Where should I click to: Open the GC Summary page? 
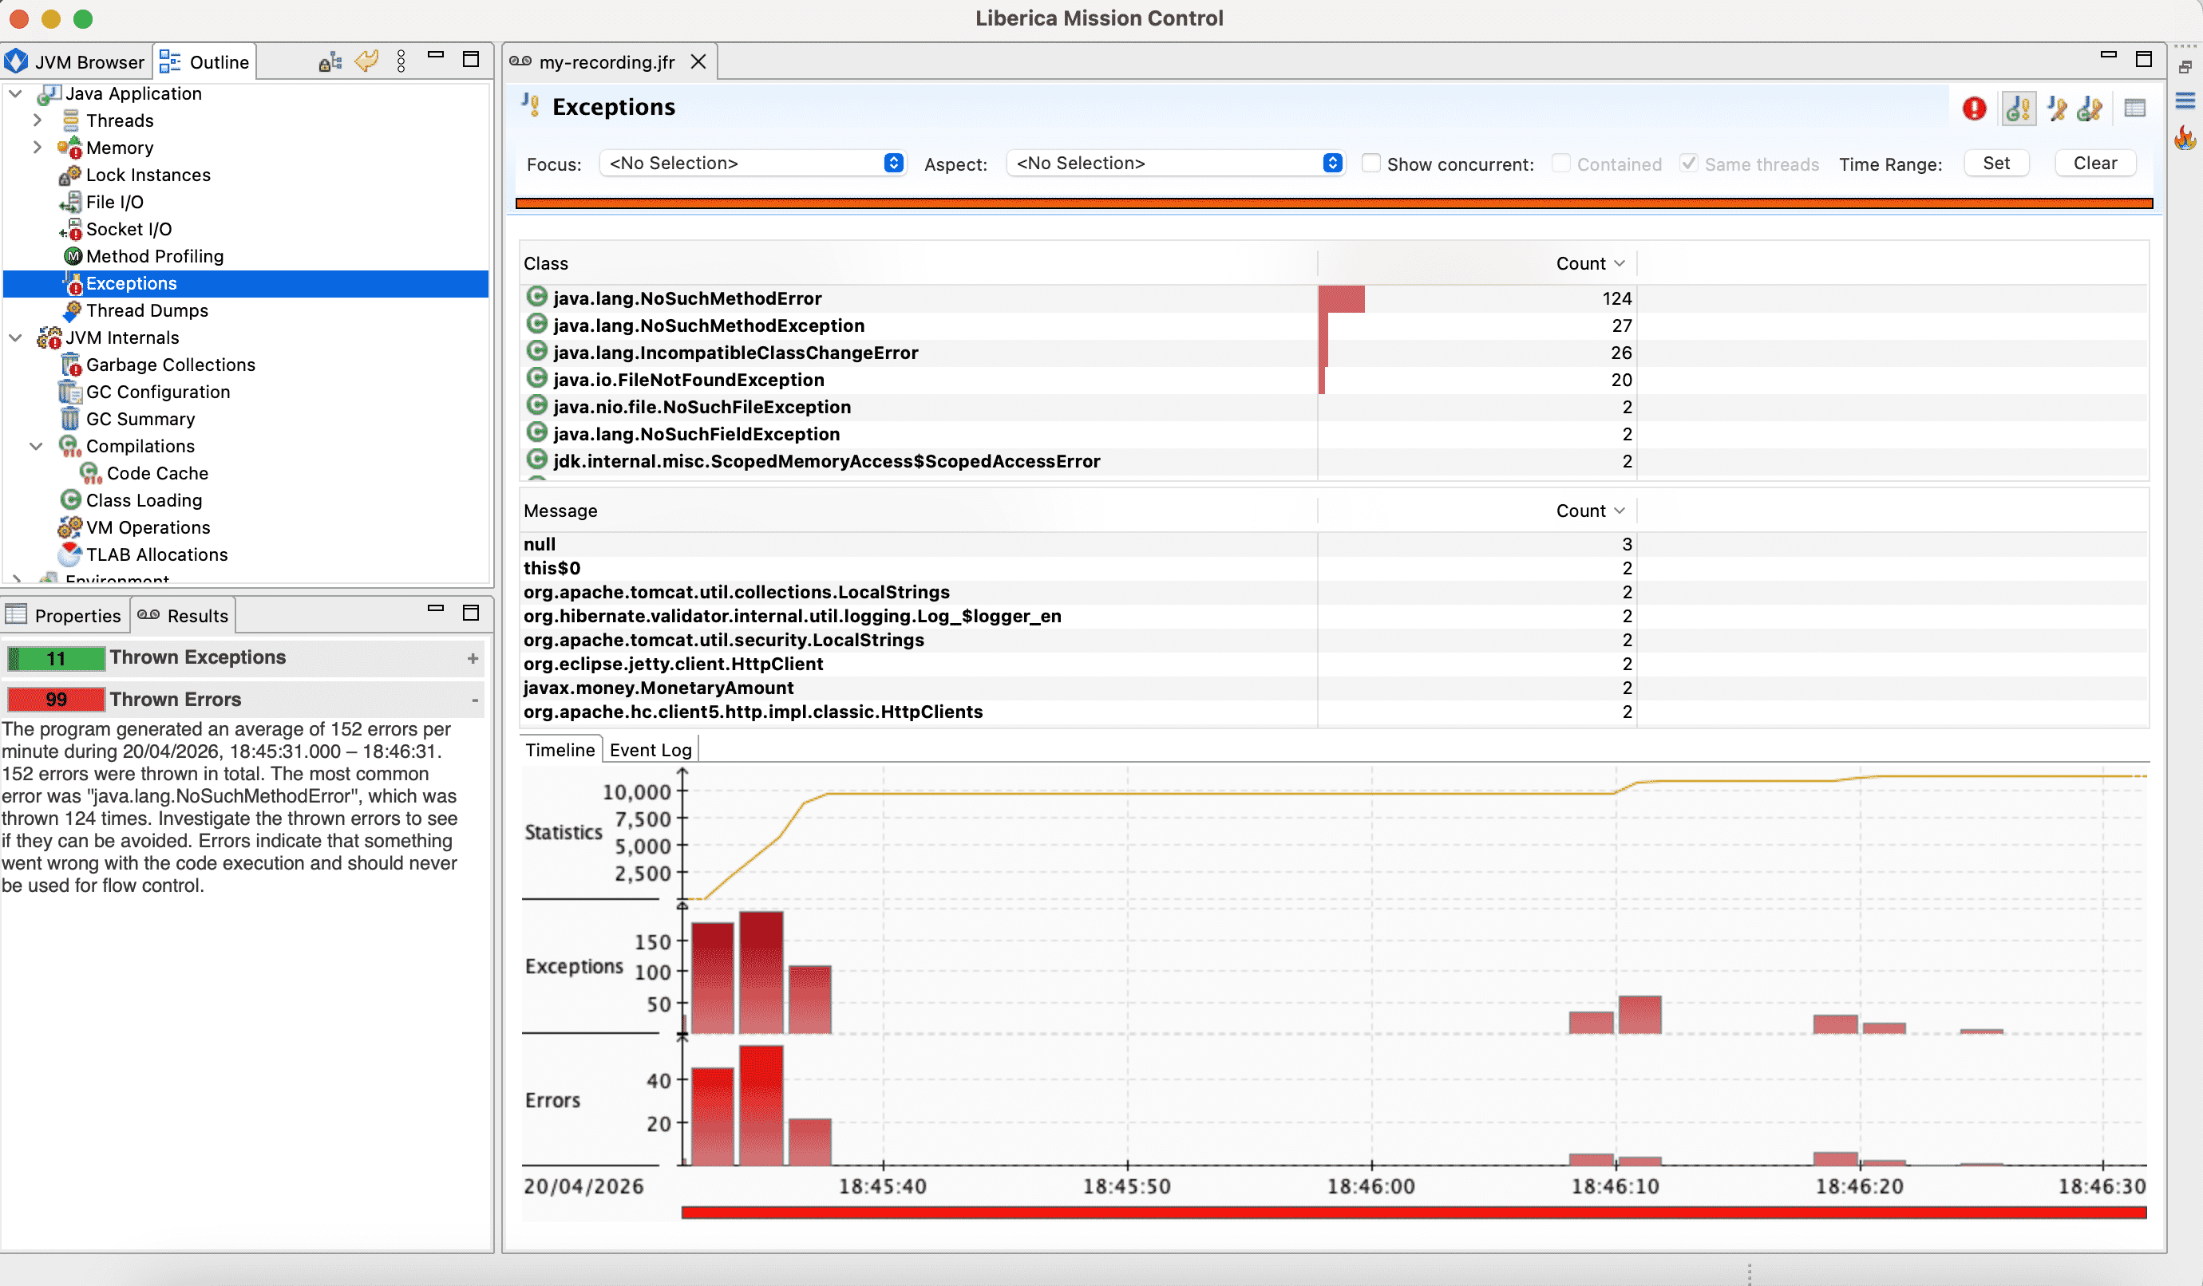[128, 419]
